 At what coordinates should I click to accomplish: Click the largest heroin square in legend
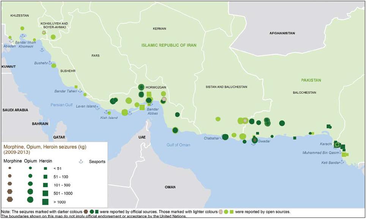(x=45, y=202)
